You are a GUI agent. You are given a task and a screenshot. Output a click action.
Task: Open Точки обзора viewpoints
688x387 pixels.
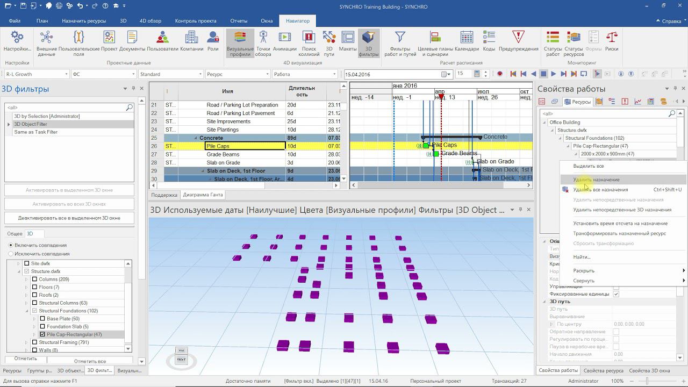point(263,43)
